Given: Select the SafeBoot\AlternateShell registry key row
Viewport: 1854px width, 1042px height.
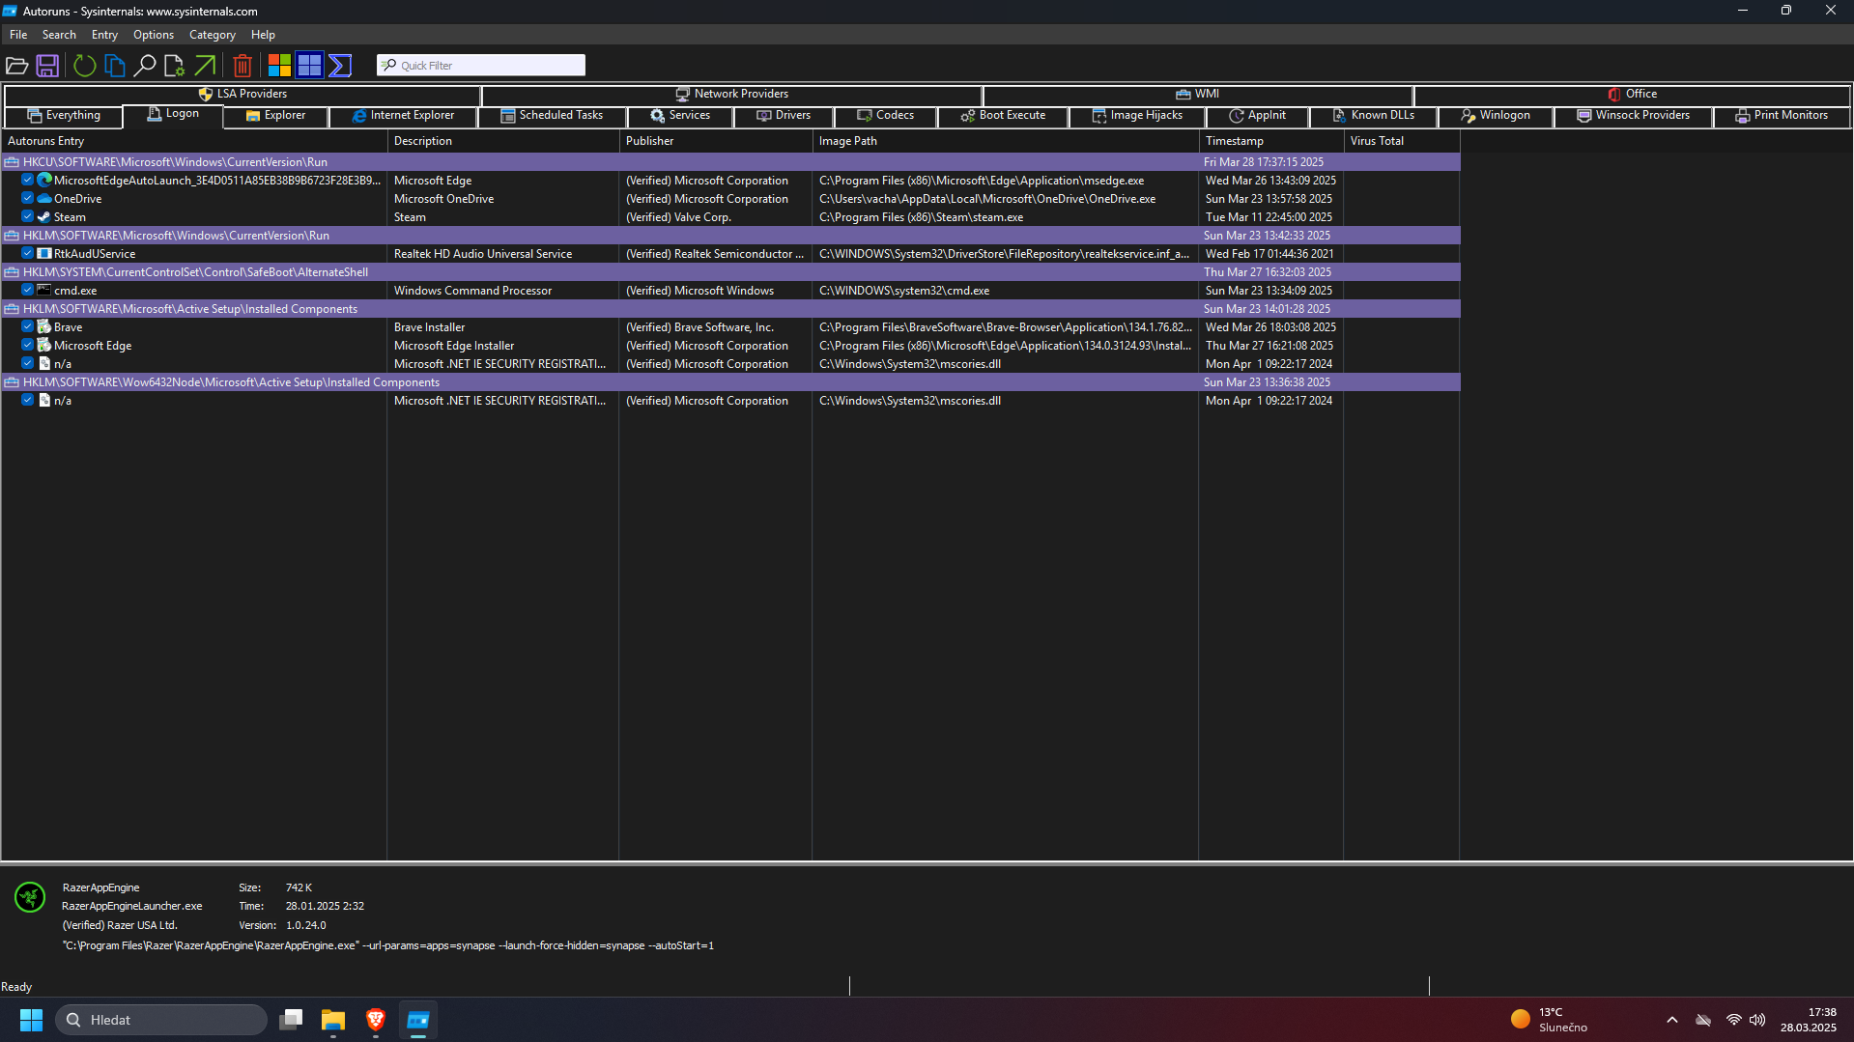Looking at the screenshot, I should click(x=730, y=272).
